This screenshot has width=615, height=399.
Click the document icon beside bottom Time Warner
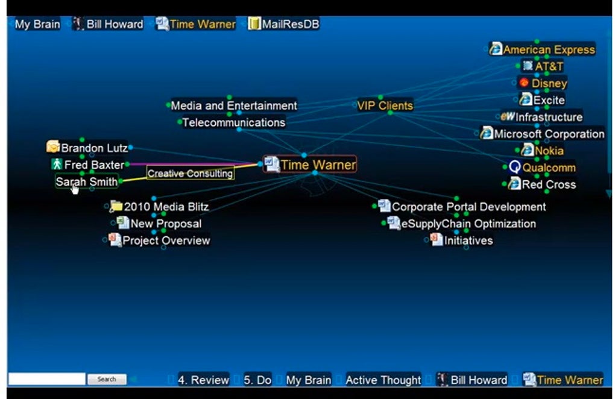pyautogui.click(x=530, y=379)
